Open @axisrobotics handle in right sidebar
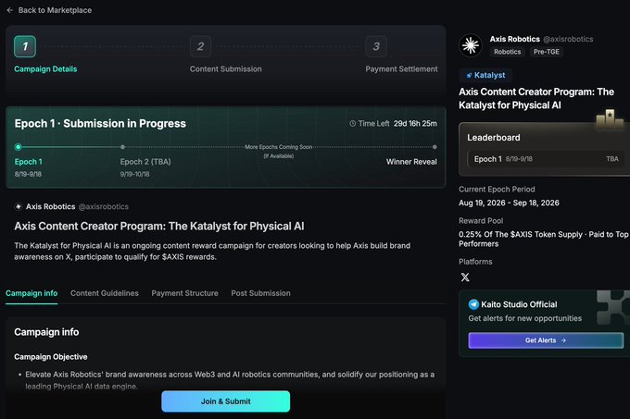 [x=568, y=39]
